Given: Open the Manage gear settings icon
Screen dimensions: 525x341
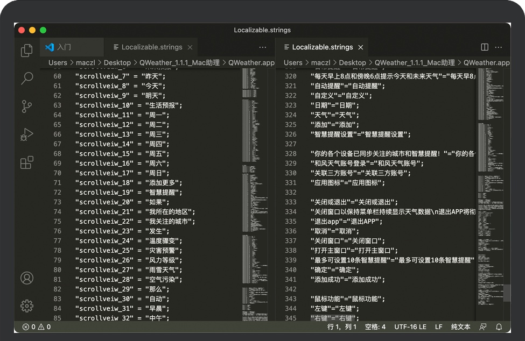Looking at the screenshot, I should pyautogui.click(x=26, y=306).
